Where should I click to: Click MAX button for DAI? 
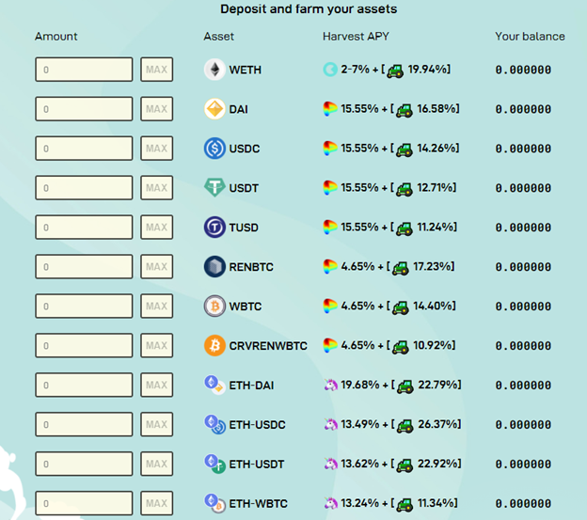[157, 109]
